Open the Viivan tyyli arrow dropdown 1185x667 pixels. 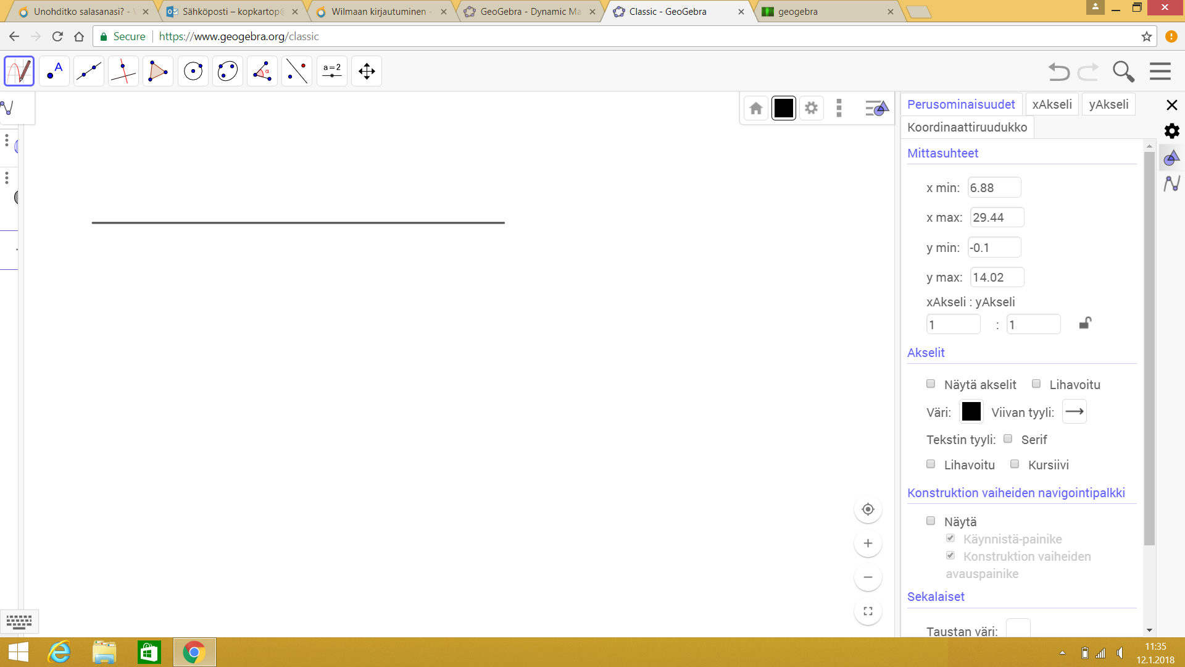(x=1074, y=412)
